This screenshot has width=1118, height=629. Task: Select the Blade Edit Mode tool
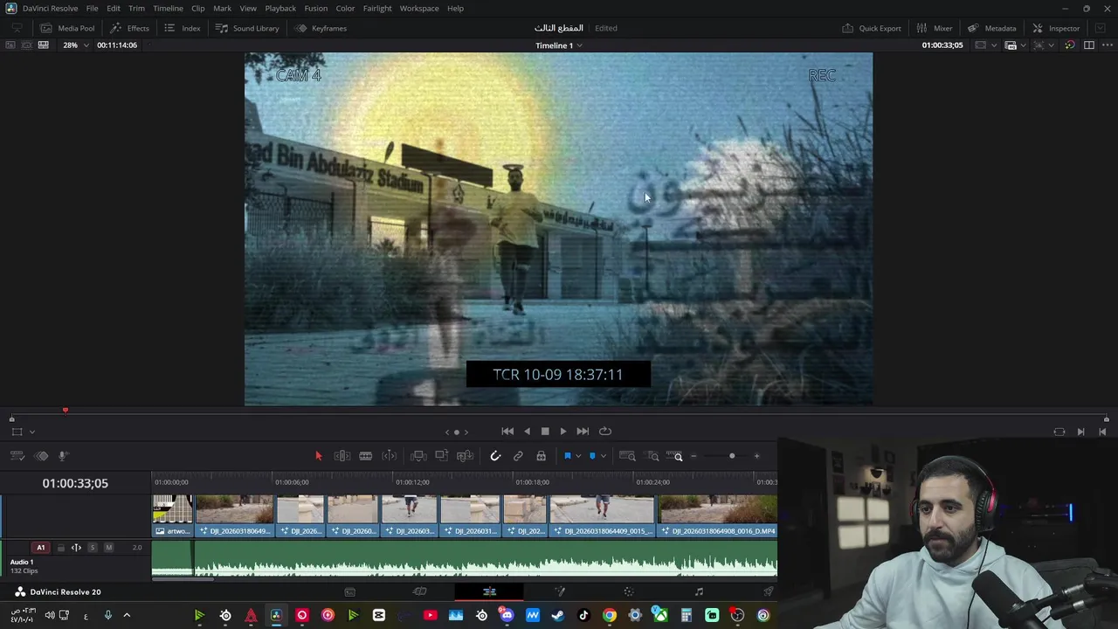click(390, 456)
